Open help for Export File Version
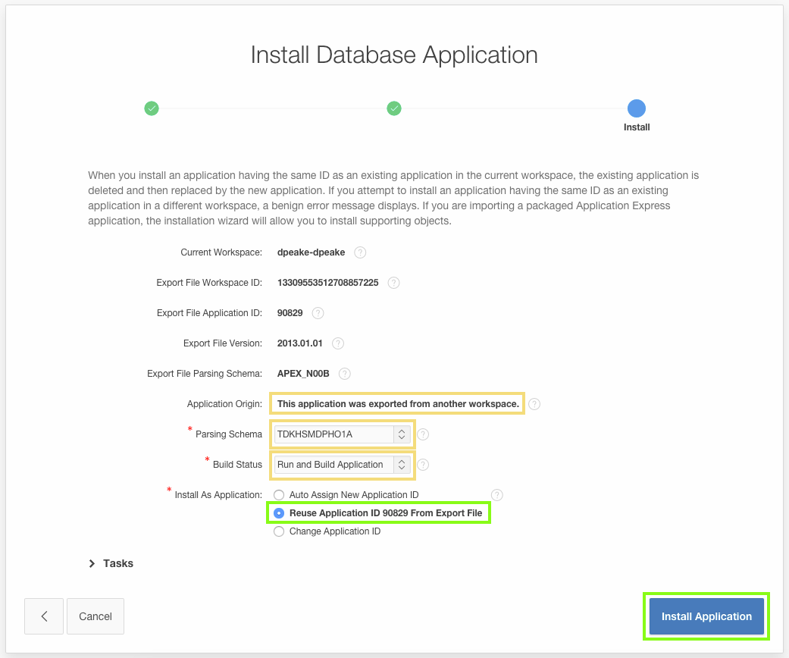 coord(337,343)
